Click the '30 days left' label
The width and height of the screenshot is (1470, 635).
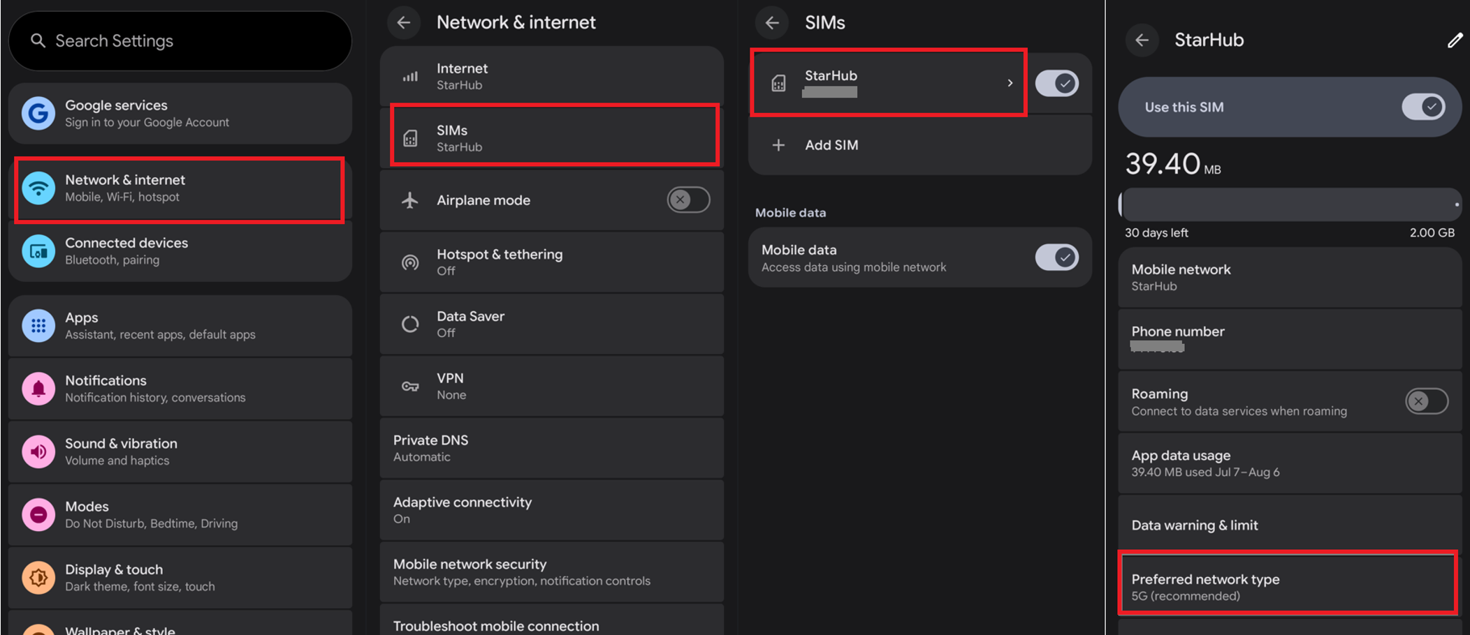click(1156, 233)
